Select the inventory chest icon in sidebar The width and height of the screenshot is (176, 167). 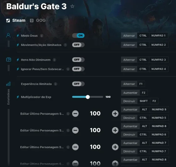coord(8,59)
